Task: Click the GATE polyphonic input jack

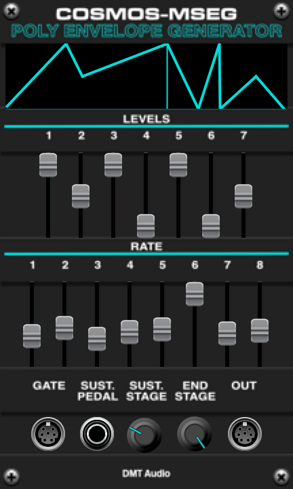Action: (48, 434)
